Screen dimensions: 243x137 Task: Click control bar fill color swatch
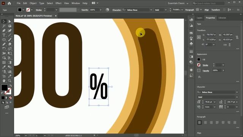pos(20,10)
